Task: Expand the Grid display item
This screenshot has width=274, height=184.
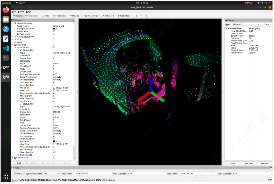Action: [13, 39]
